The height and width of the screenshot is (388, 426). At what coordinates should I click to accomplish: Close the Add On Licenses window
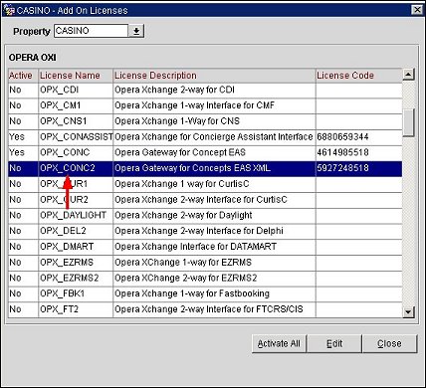coord(417,10)
